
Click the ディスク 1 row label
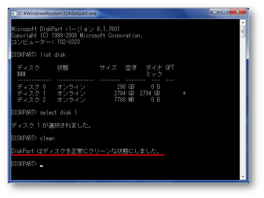click(x=31, y=93)
